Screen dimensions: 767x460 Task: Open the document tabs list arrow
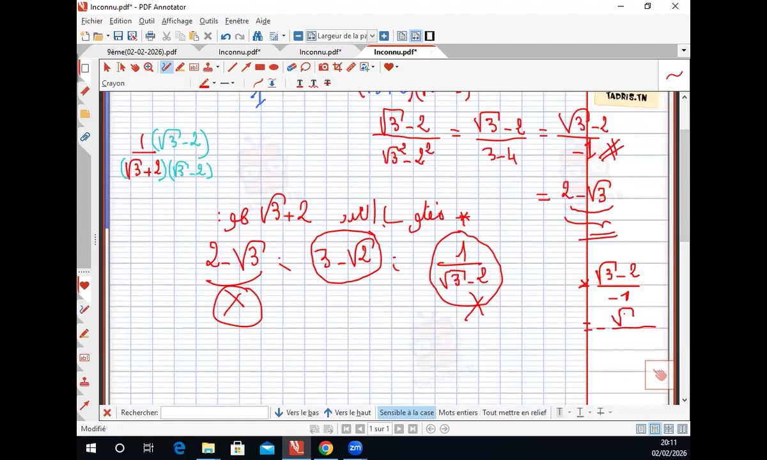(x=684, y=50)
